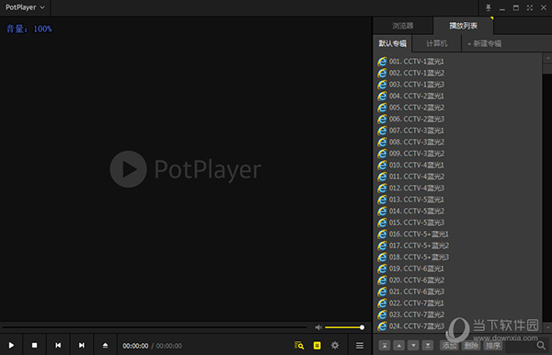The width and height of the screenshot is (552, 355).
Task: Click the total duration 00:00:00 display
Action: 169,346
